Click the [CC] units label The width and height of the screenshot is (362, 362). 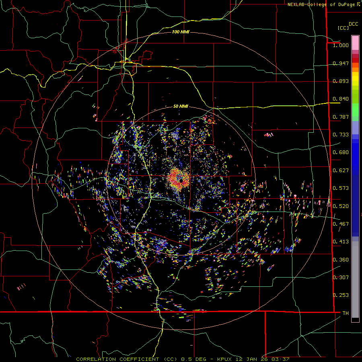tap(343, 28)
